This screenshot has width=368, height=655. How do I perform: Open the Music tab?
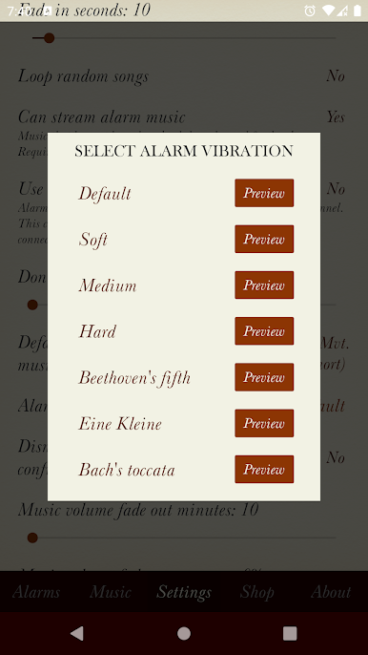pyautogui.click(x=111, y=592)
